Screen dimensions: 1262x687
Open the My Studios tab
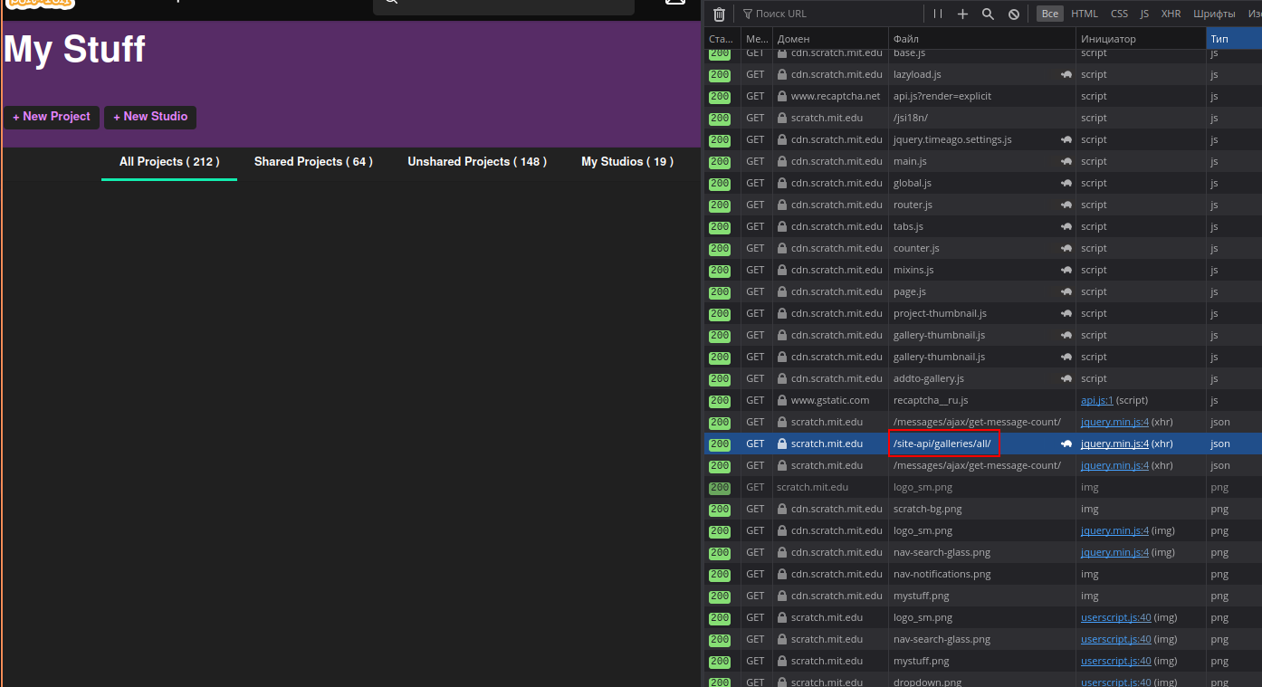pyautogui.click(x=627, y=162)
